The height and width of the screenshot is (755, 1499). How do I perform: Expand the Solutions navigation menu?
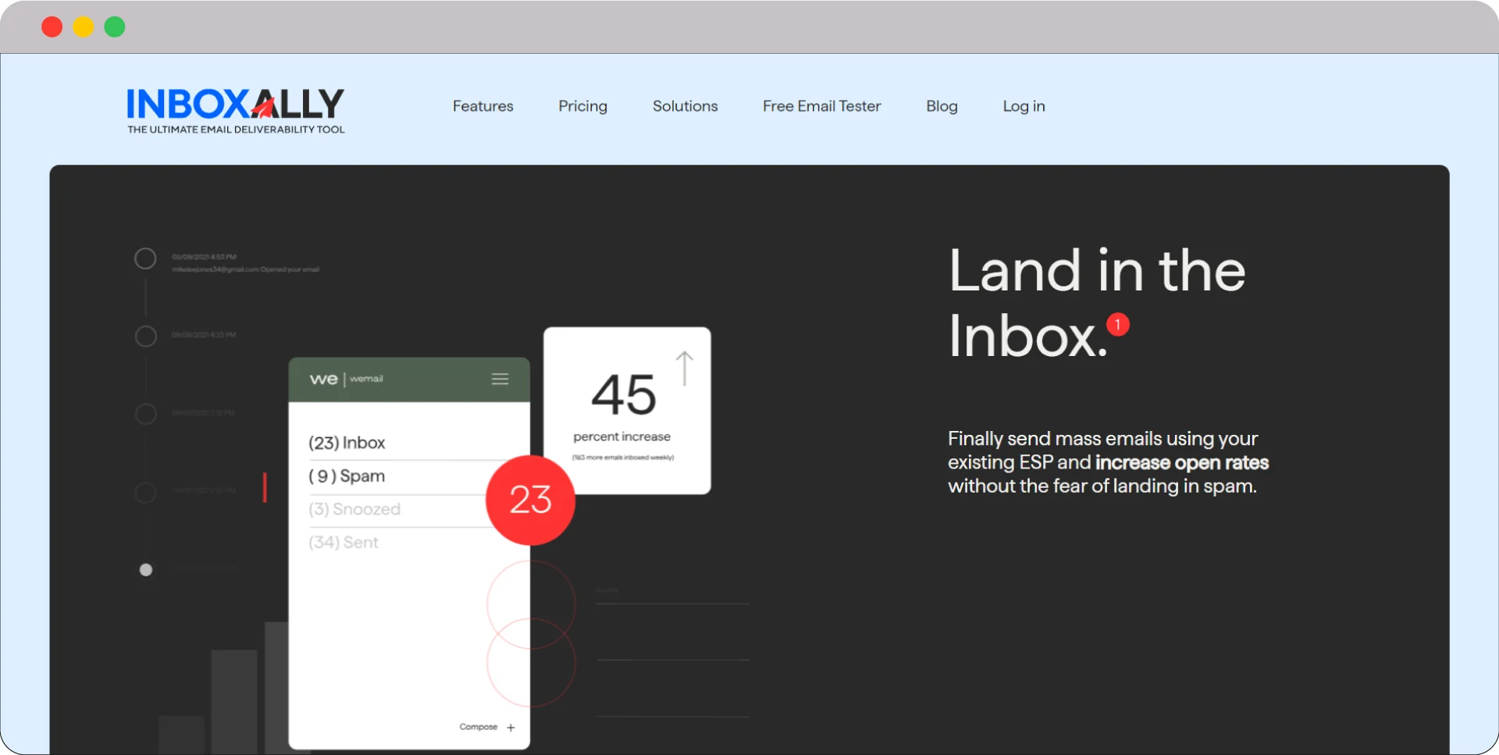(x=685, y=106)
